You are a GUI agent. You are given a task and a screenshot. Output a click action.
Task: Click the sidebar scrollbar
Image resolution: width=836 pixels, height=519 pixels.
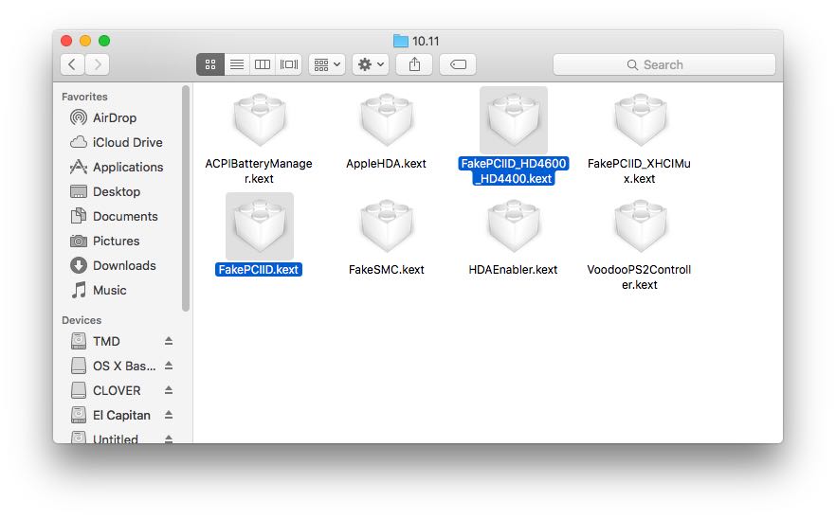pyautogui.click(x=186, y=198)
